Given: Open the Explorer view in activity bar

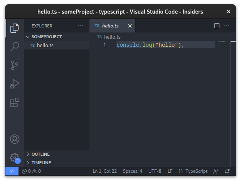Looking at the screenshot, I should click(15, 28).
